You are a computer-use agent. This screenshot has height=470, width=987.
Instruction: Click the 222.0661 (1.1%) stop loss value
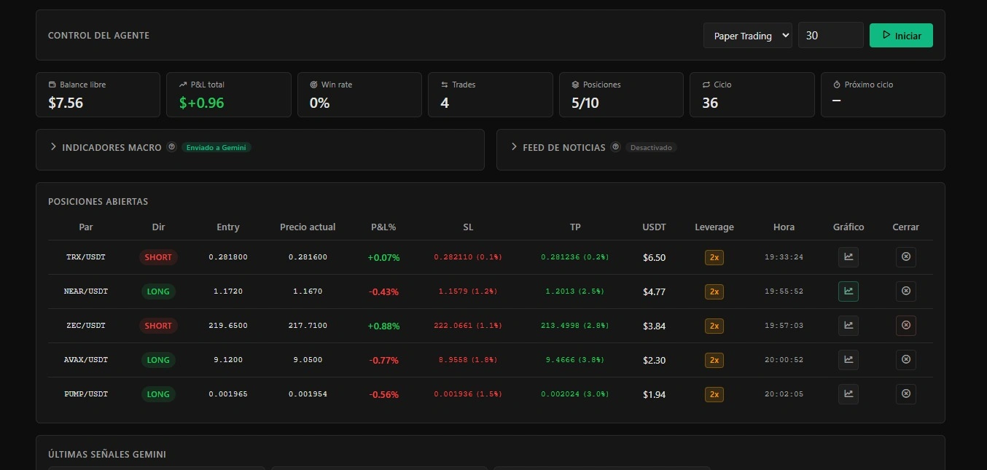[x=468, y=326]
